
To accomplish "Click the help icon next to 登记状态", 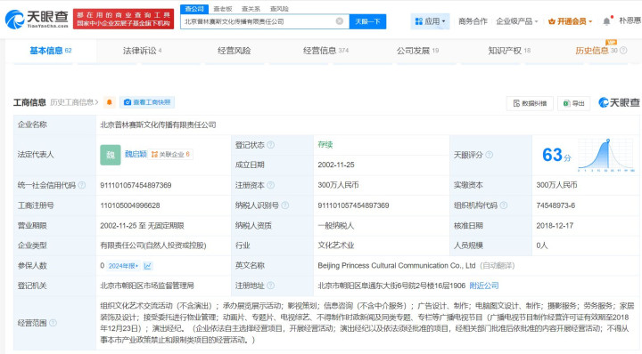I will [271, 145].
